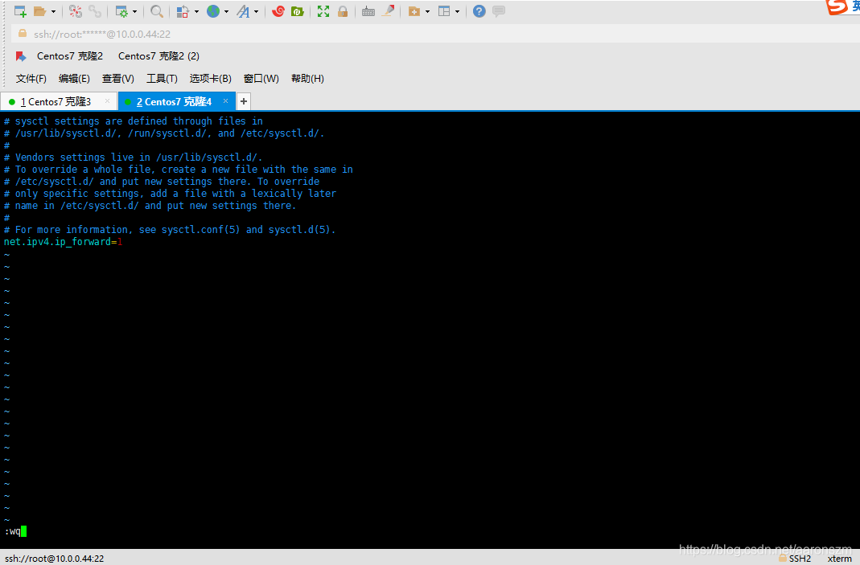Expand the color scheme dropdown arrow
The width and height of the screenshot is (860, 565).
pyautogui.click(x=196, y=11)
